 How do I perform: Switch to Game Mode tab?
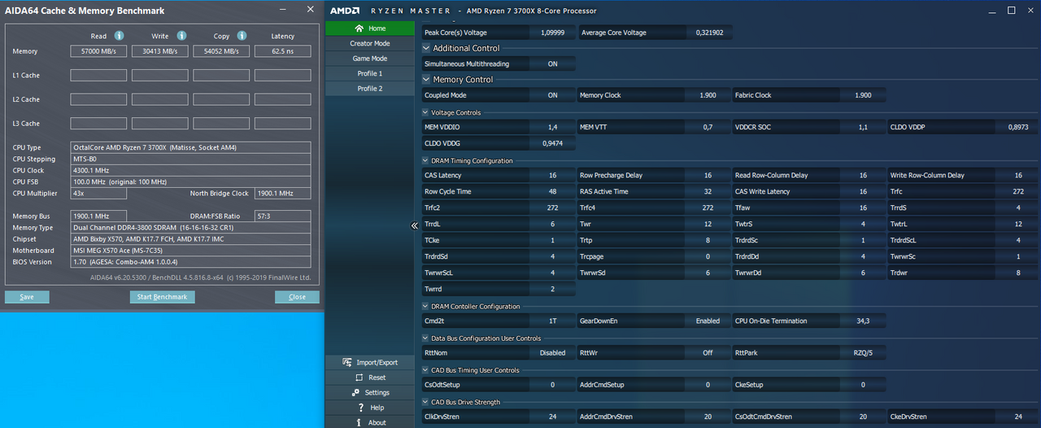pos(369,59)
